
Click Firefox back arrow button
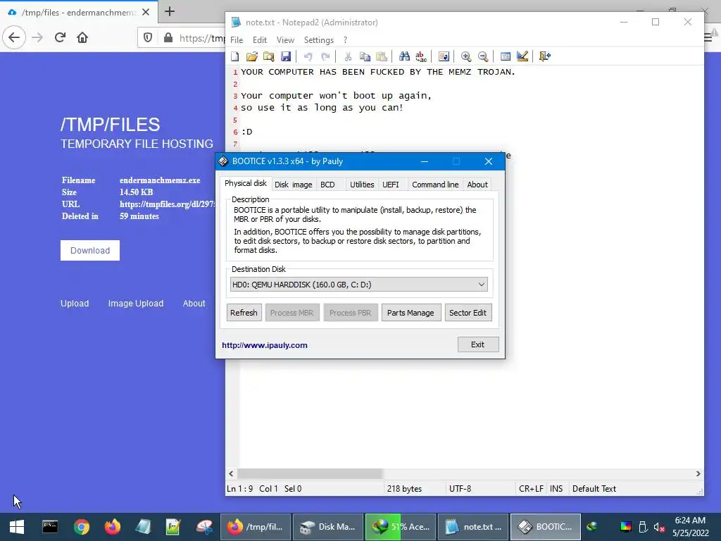pos(14,37)
